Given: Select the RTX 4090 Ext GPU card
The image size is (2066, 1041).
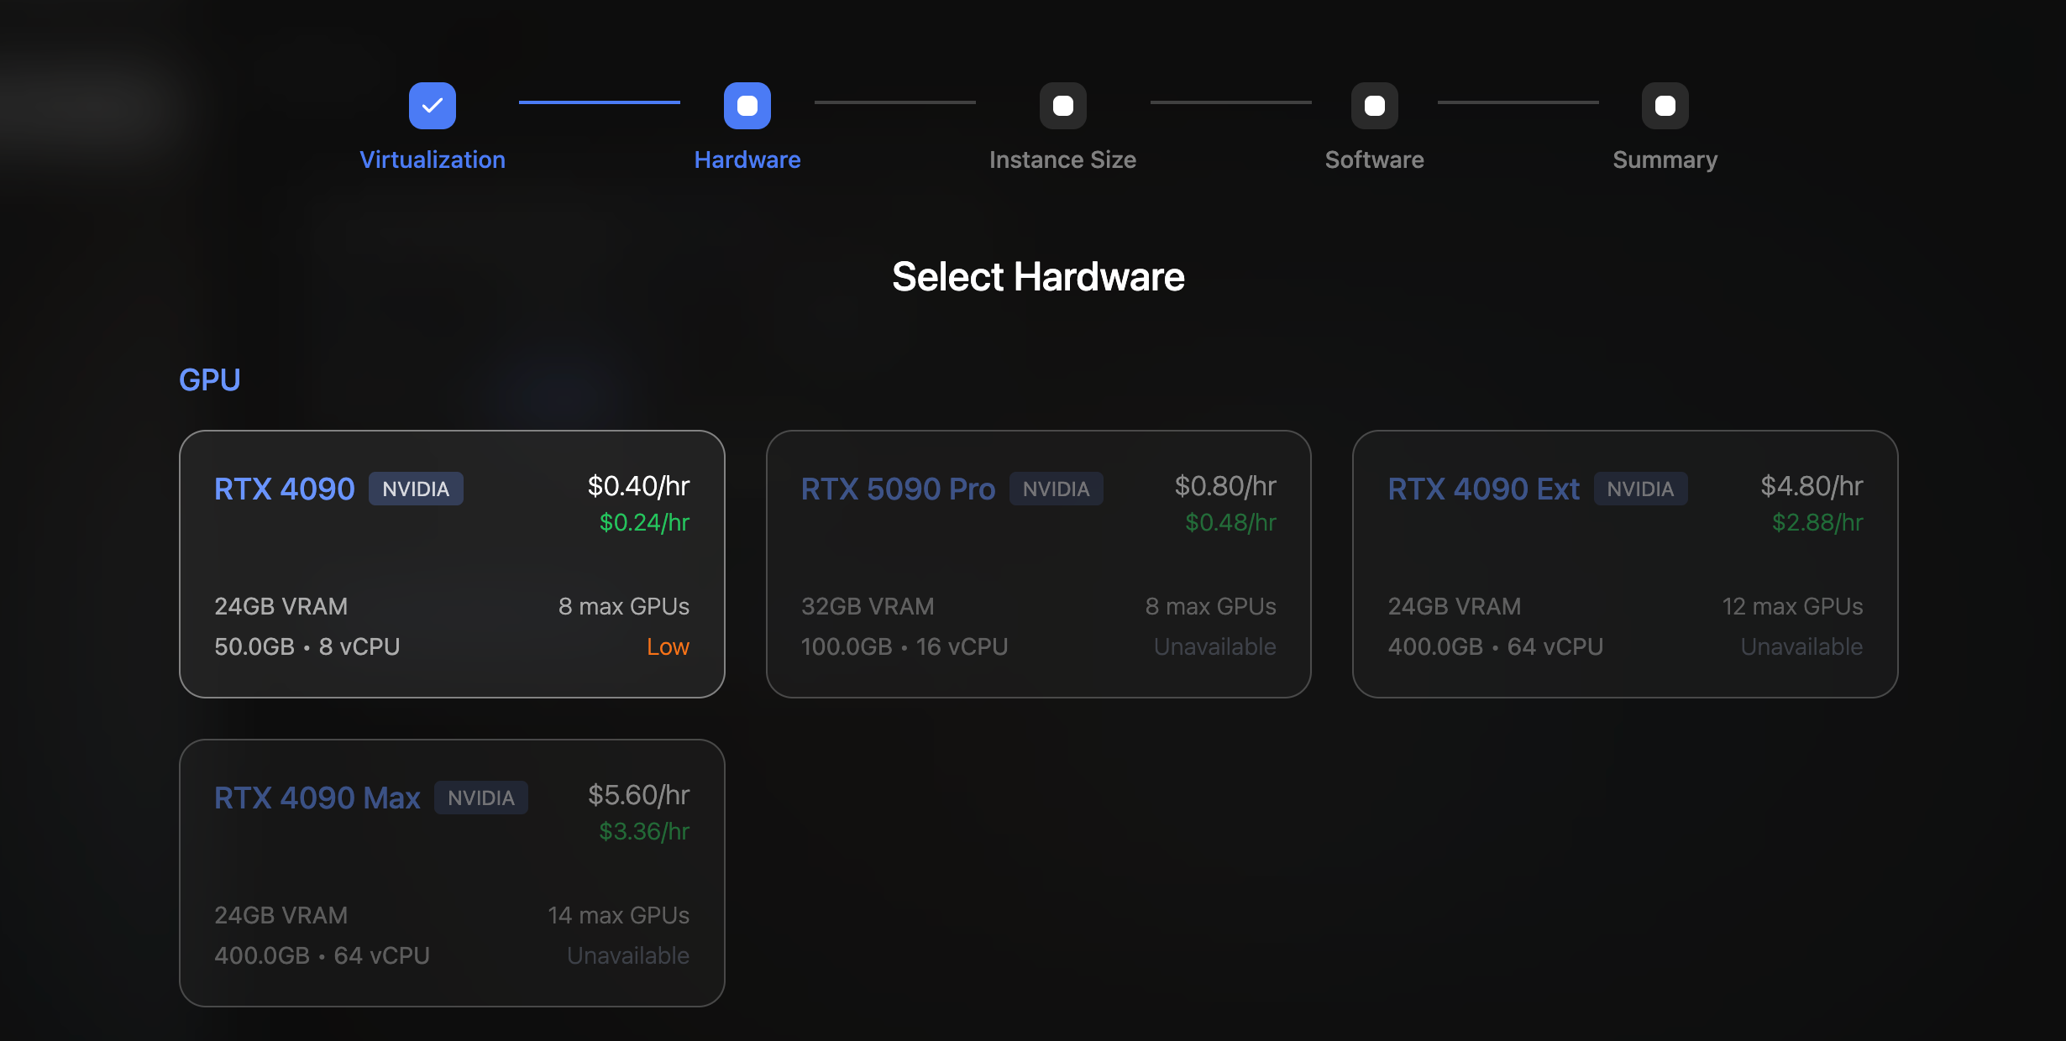Looking at the screenshot, I should tap(1625, 563).
